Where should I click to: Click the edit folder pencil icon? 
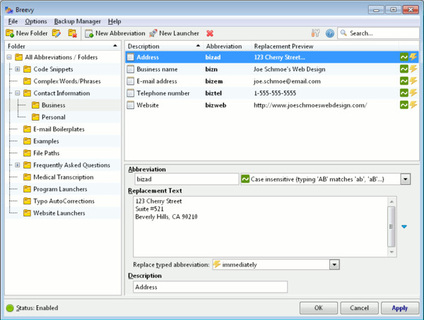56,33
